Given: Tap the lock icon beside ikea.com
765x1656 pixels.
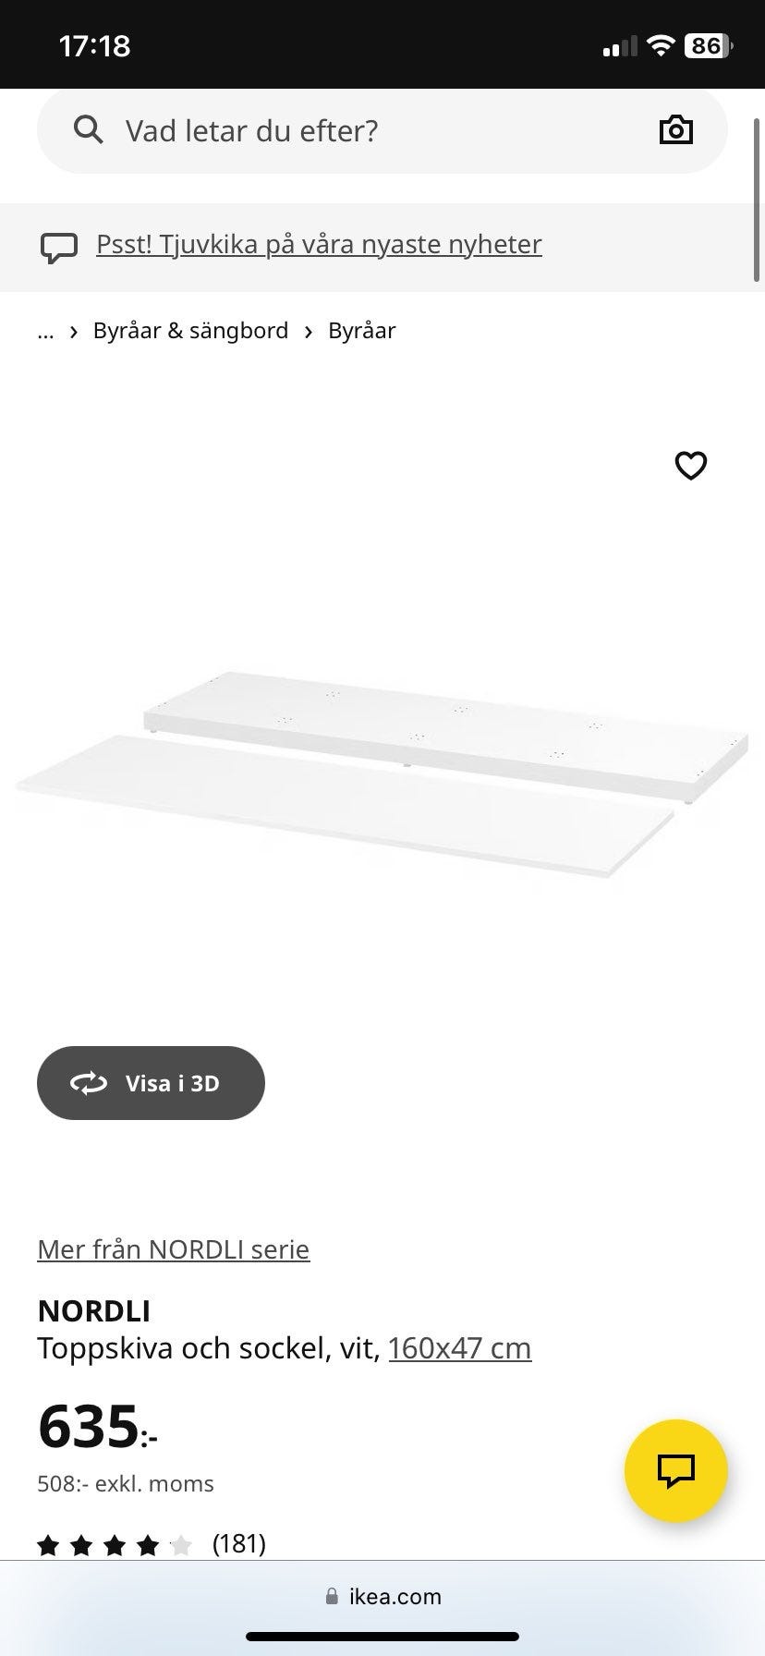Looking at the screenshot, I should (x=332, y=1596).
